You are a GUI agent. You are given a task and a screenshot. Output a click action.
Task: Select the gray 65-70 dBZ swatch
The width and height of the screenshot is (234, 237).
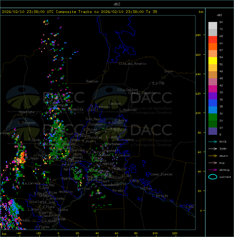click(x=213, y=32)
